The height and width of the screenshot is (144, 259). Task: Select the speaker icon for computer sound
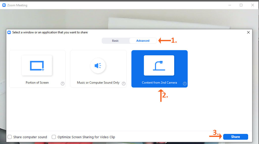pos(98,66)
